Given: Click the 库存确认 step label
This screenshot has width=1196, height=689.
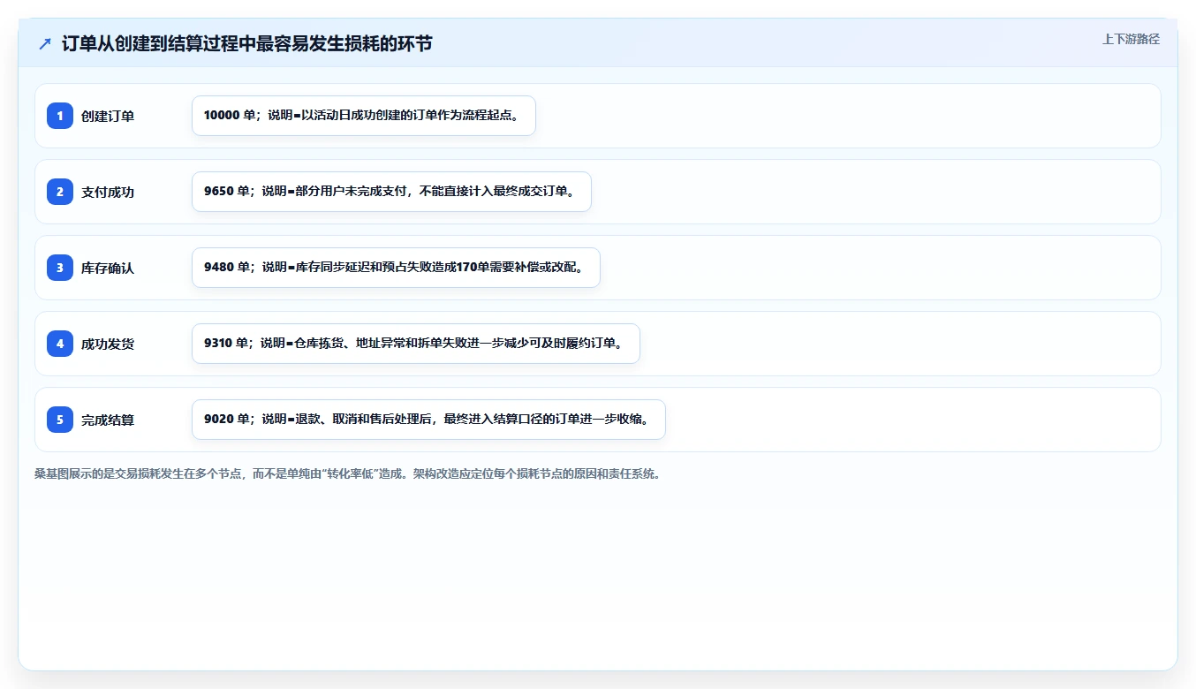Looking at the screenshot, I should pyautogui.click(x=108, y=268).
